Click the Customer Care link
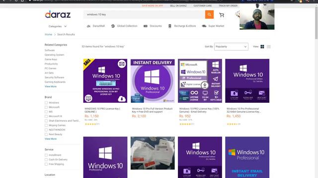This screenshot has height=178, width=318. 202,5
